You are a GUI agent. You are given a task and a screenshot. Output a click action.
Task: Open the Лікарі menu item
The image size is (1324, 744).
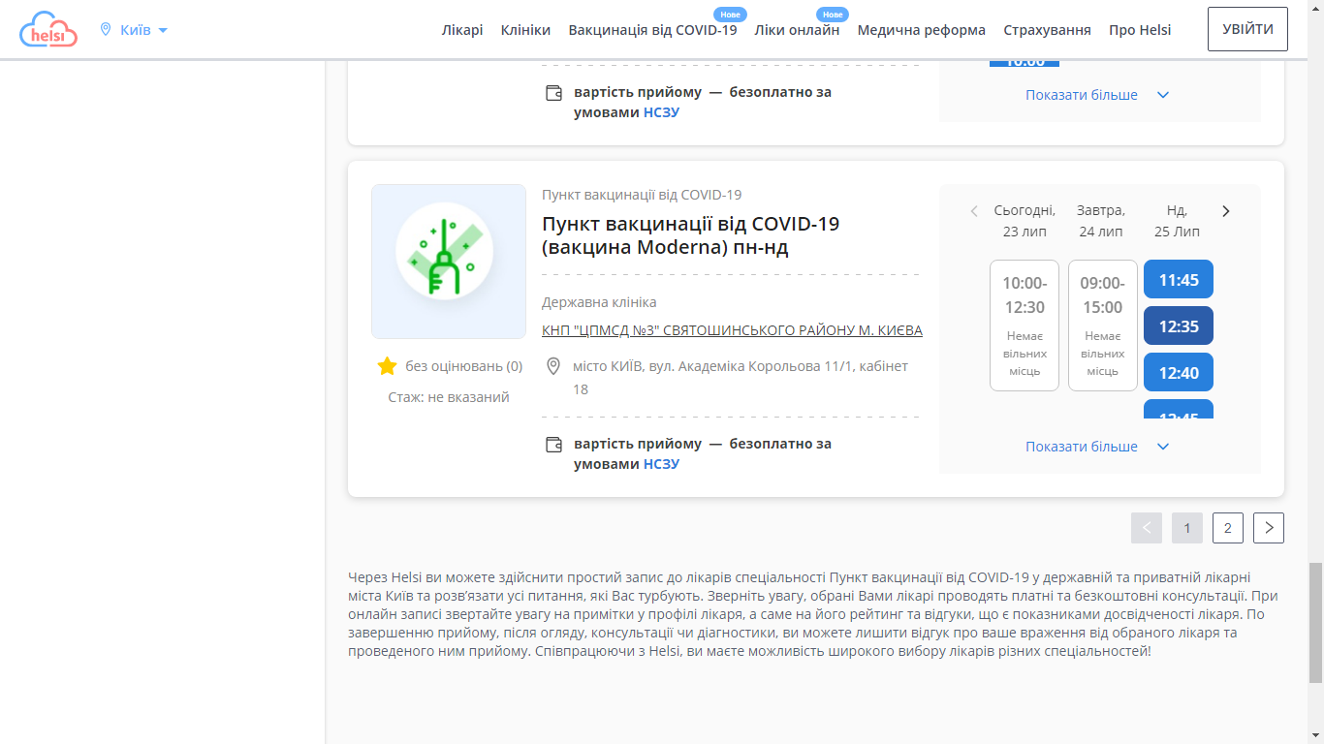coord(462,30)
